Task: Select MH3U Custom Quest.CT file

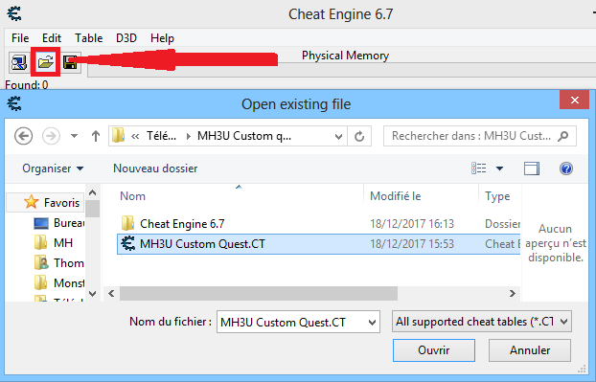Action: coord(318,244)
